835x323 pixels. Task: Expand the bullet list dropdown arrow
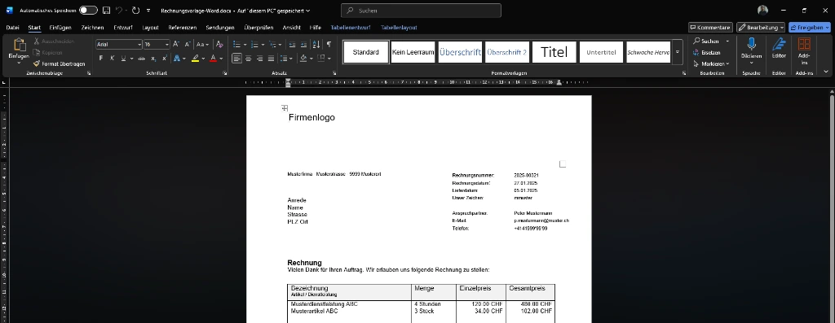pos(245,45)
